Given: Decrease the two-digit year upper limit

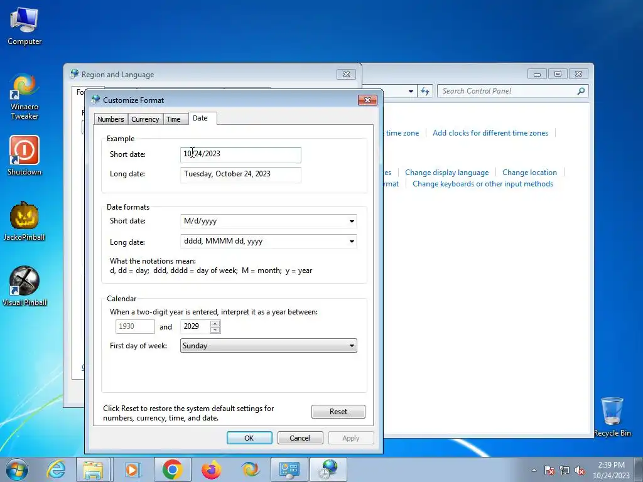Looking at the screenshot, I should pos(215,330).
